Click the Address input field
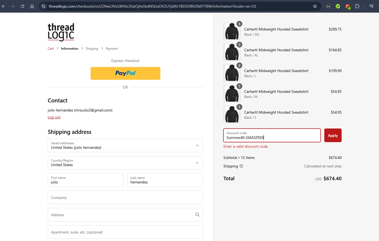 click(x=125, y=215)
